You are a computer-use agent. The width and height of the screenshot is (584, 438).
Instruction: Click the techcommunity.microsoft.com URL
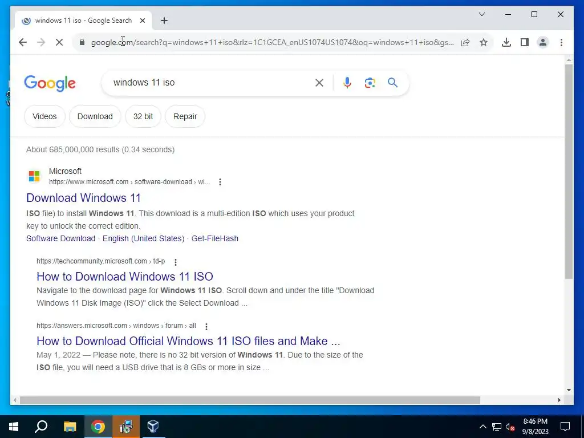coord(100,261)
